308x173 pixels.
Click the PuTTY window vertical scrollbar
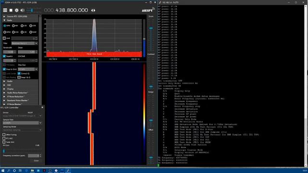coord(306,86)
